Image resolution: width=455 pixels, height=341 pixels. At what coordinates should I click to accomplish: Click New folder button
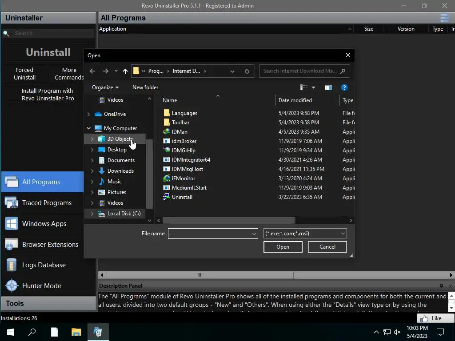click(145, 87)
